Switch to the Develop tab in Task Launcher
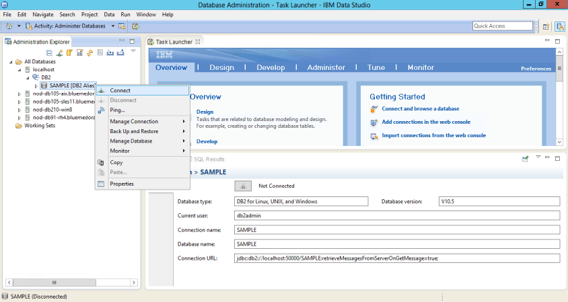 271,67
